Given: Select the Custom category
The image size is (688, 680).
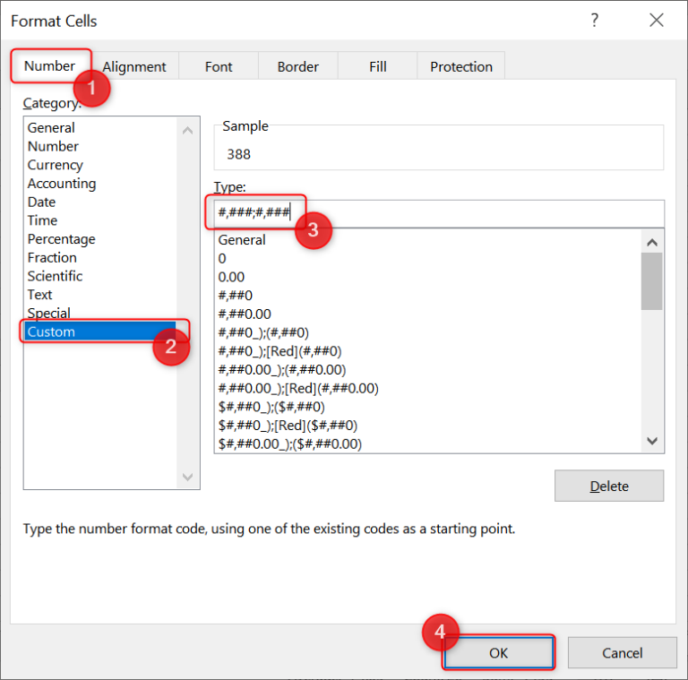Looking at the screenshot, I should (52, 331).
